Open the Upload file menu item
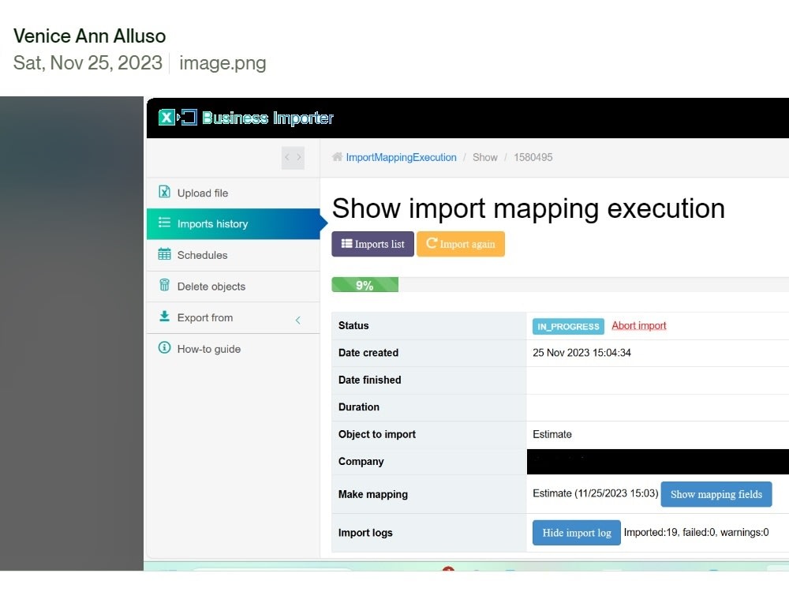 click(234, 193)
